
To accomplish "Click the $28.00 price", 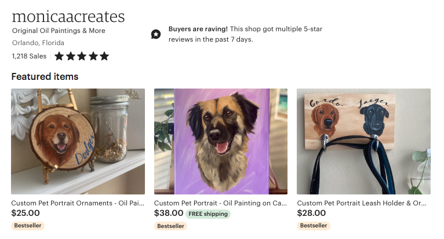I will [x=311, y=214].
